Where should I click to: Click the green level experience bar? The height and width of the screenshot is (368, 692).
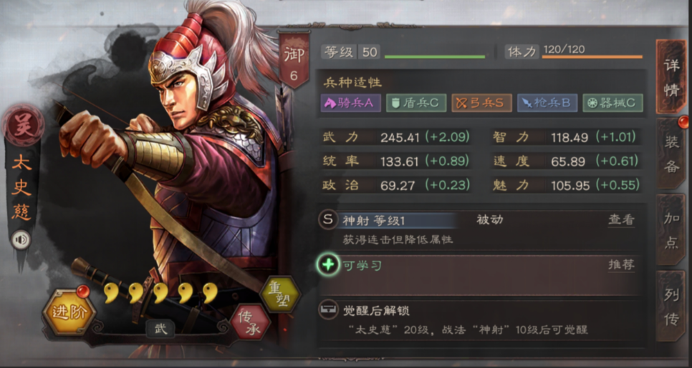(435, 56)
